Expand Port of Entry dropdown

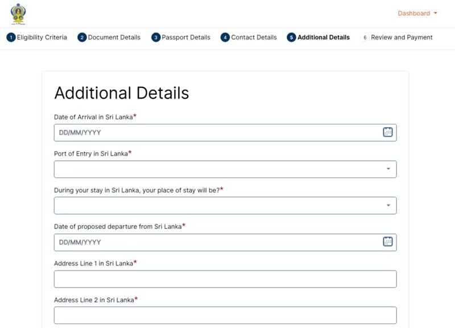click(x=225, y=169)
